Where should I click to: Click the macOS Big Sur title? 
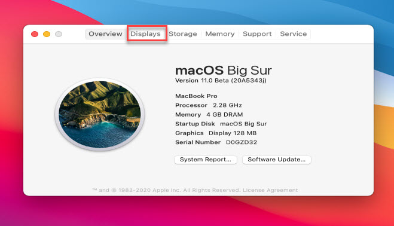click(x=224, y=71)
